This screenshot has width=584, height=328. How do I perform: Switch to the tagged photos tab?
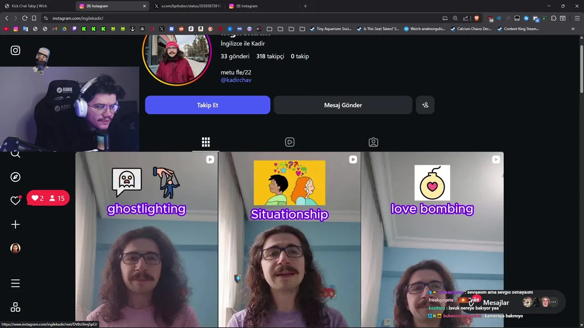click(x=373, y=142)
